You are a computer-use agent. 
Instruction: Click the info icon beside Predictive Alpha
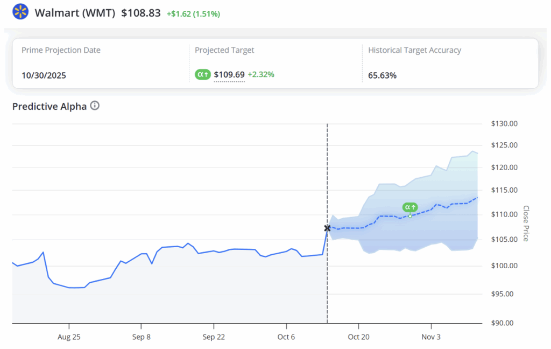pos(95,106)
